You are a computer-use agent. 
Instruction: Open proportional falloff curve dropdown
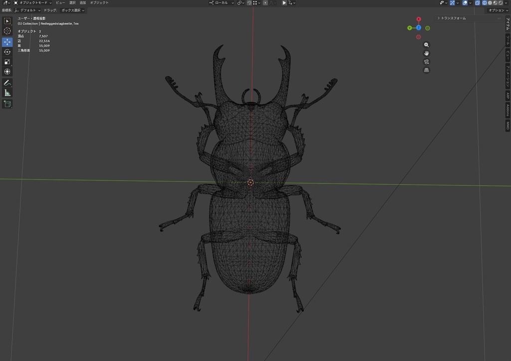click(x=273, y=2)
